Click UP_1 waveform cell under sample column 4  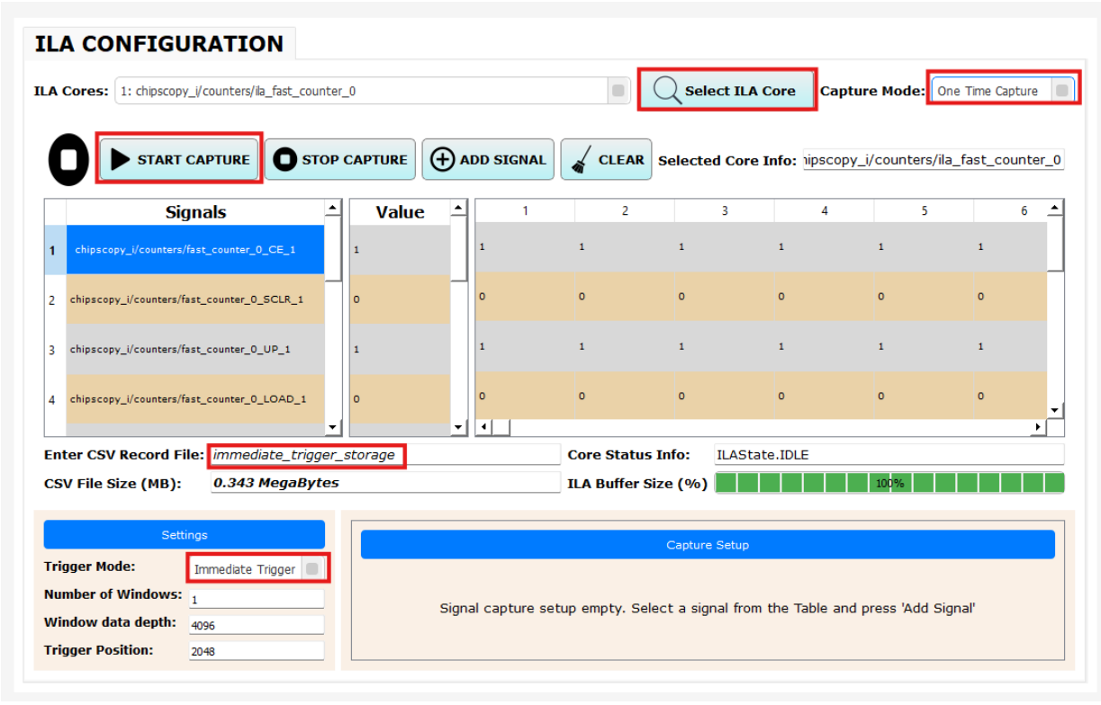pyautogui.click(x=825, y=346)
